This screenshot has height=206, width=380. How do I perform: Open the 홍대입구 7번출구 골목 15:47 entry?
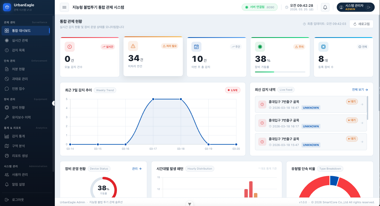pyautogui.click(x=311, y=142)
